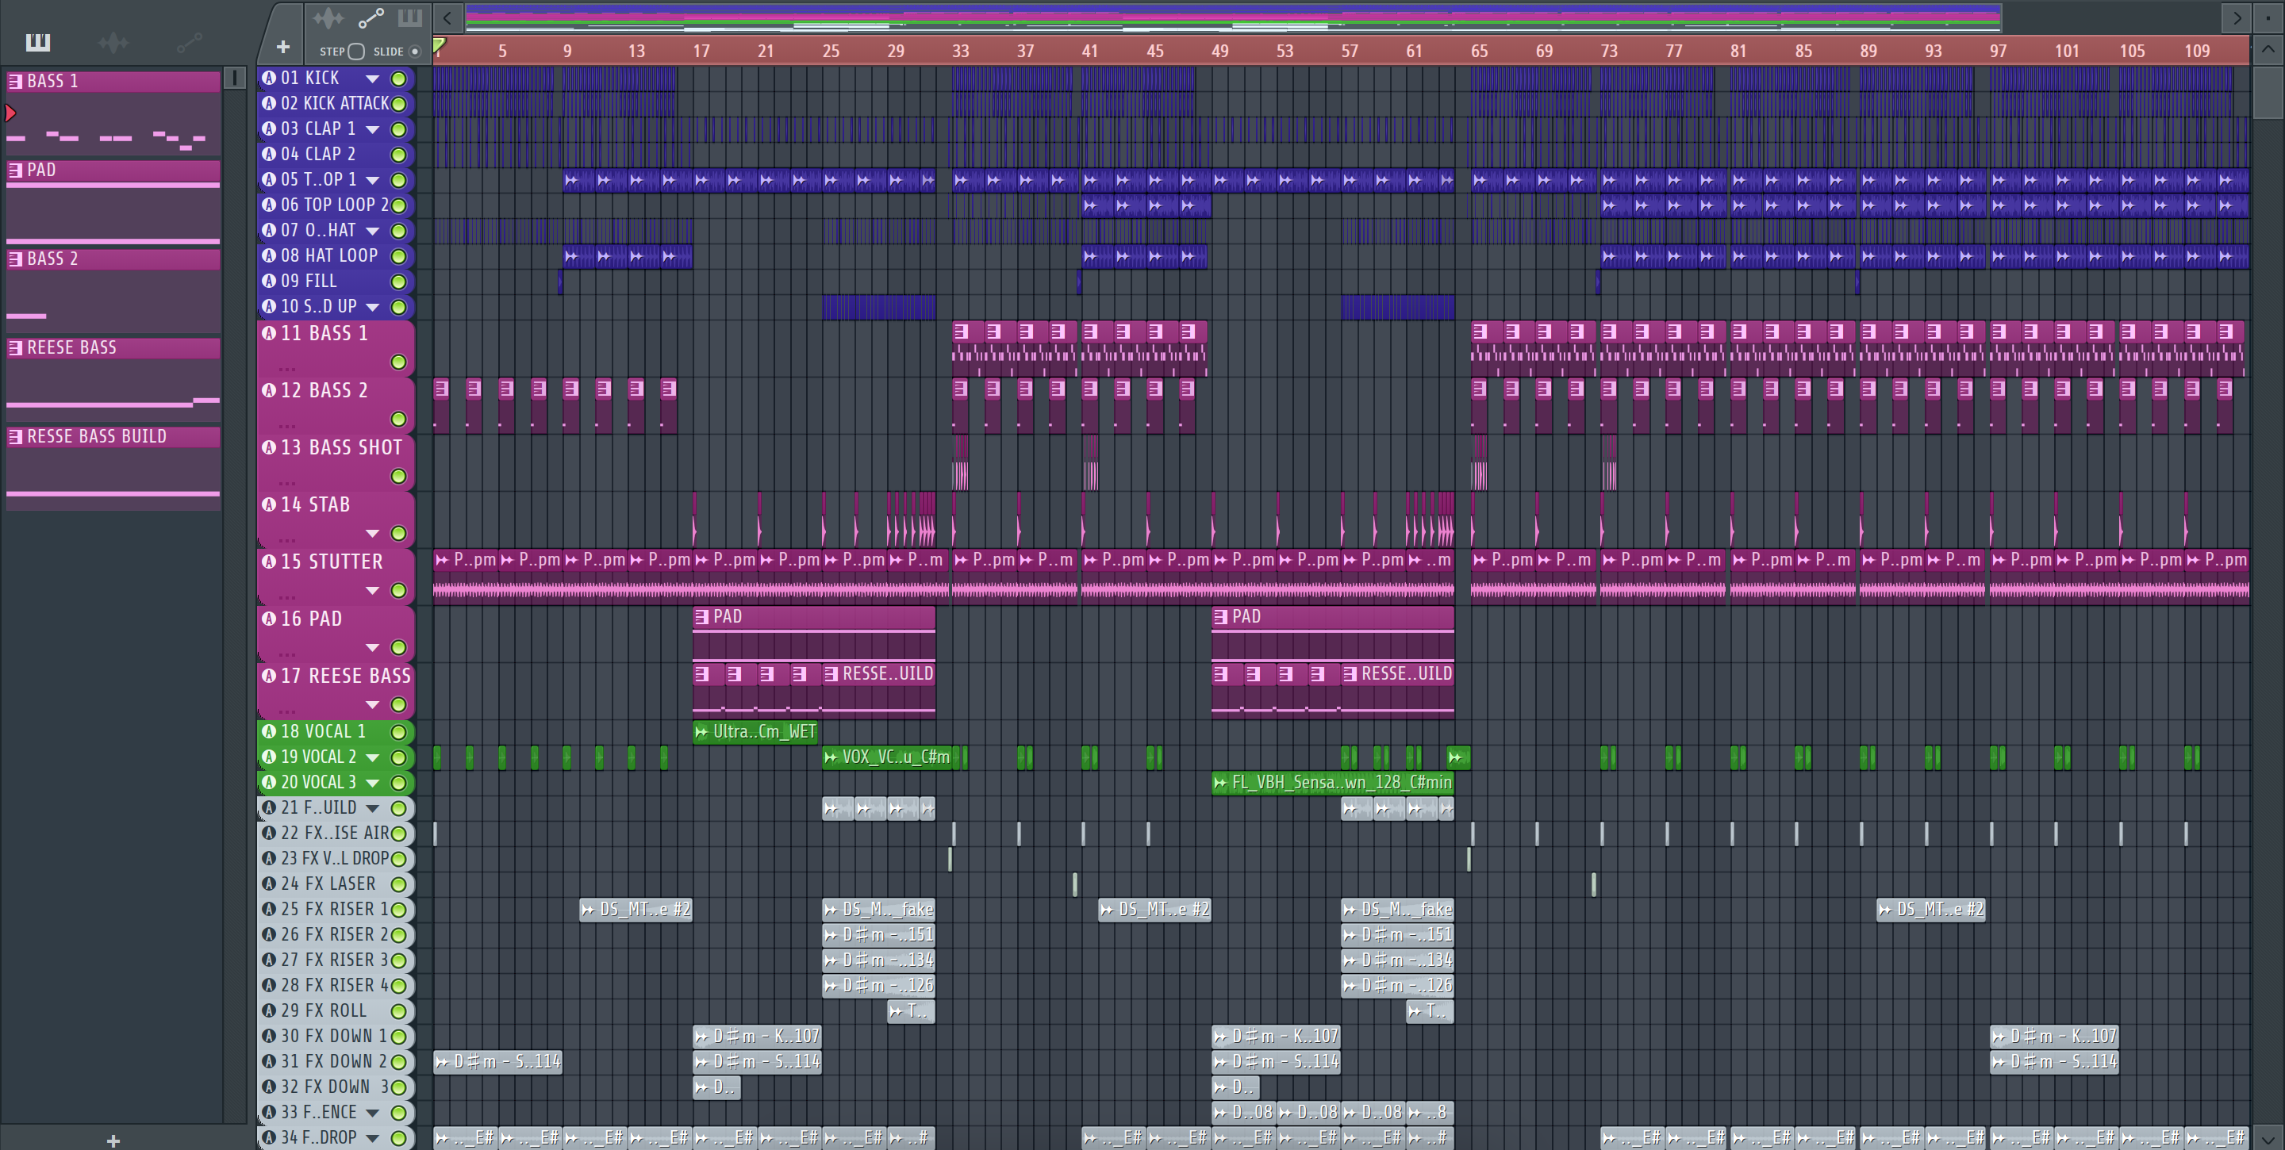This screenshot has height=1150, width=2285.
Task: Expand the 03 CLAP 1 track arrow
Action: (373, 129)
